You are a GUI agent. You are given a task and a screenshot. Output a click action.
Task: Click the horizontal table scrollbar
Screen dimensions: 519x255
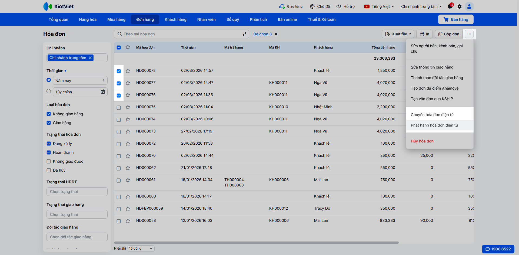256,243
